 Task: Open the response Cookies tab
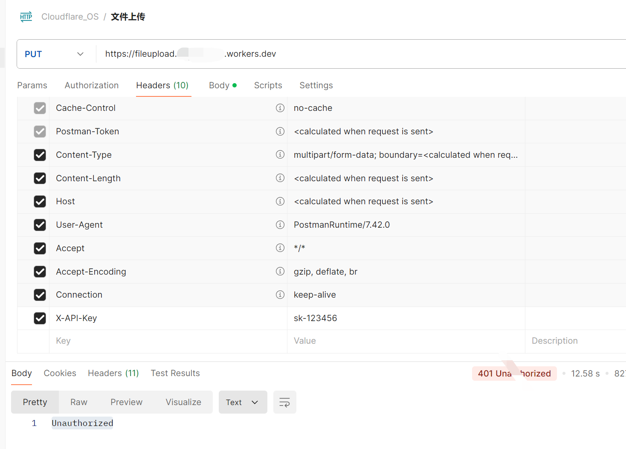[x=60, y=373]
